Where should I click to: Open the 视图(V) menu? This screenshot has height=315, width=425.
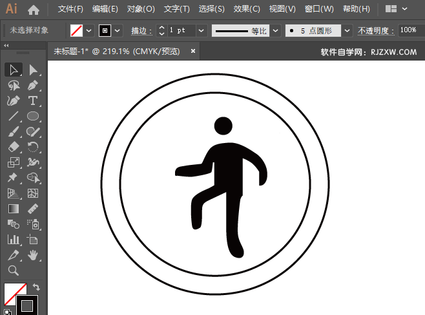(282, 9)
